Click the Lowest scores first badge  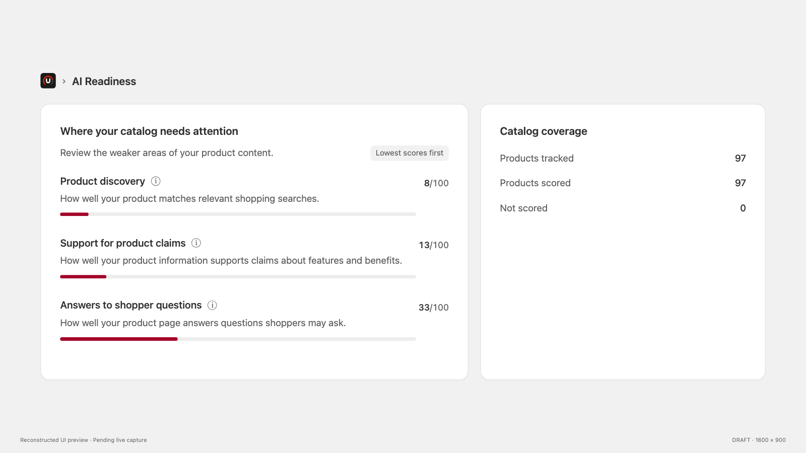[x=410, y=153]
